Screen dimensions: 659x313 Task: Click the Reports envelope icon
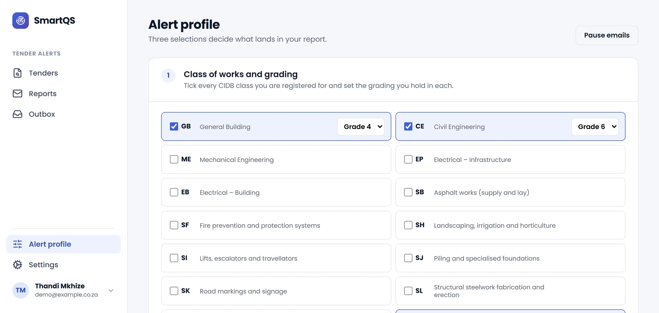point(18,93)
